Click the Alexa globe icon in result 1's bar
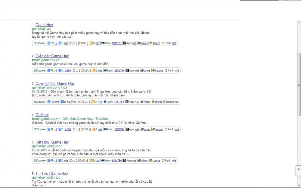 point(103,43)
